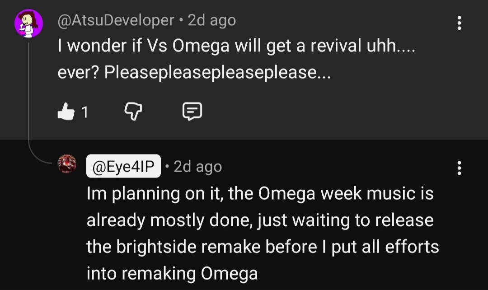Click the highlighted @Eye4IP username badge
This screenshot has width=488, height=290.
[124, 167]
